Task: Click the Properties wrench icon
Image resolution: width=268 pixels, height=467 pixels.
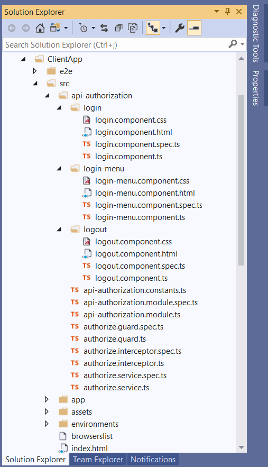Action: click(180, 28)
